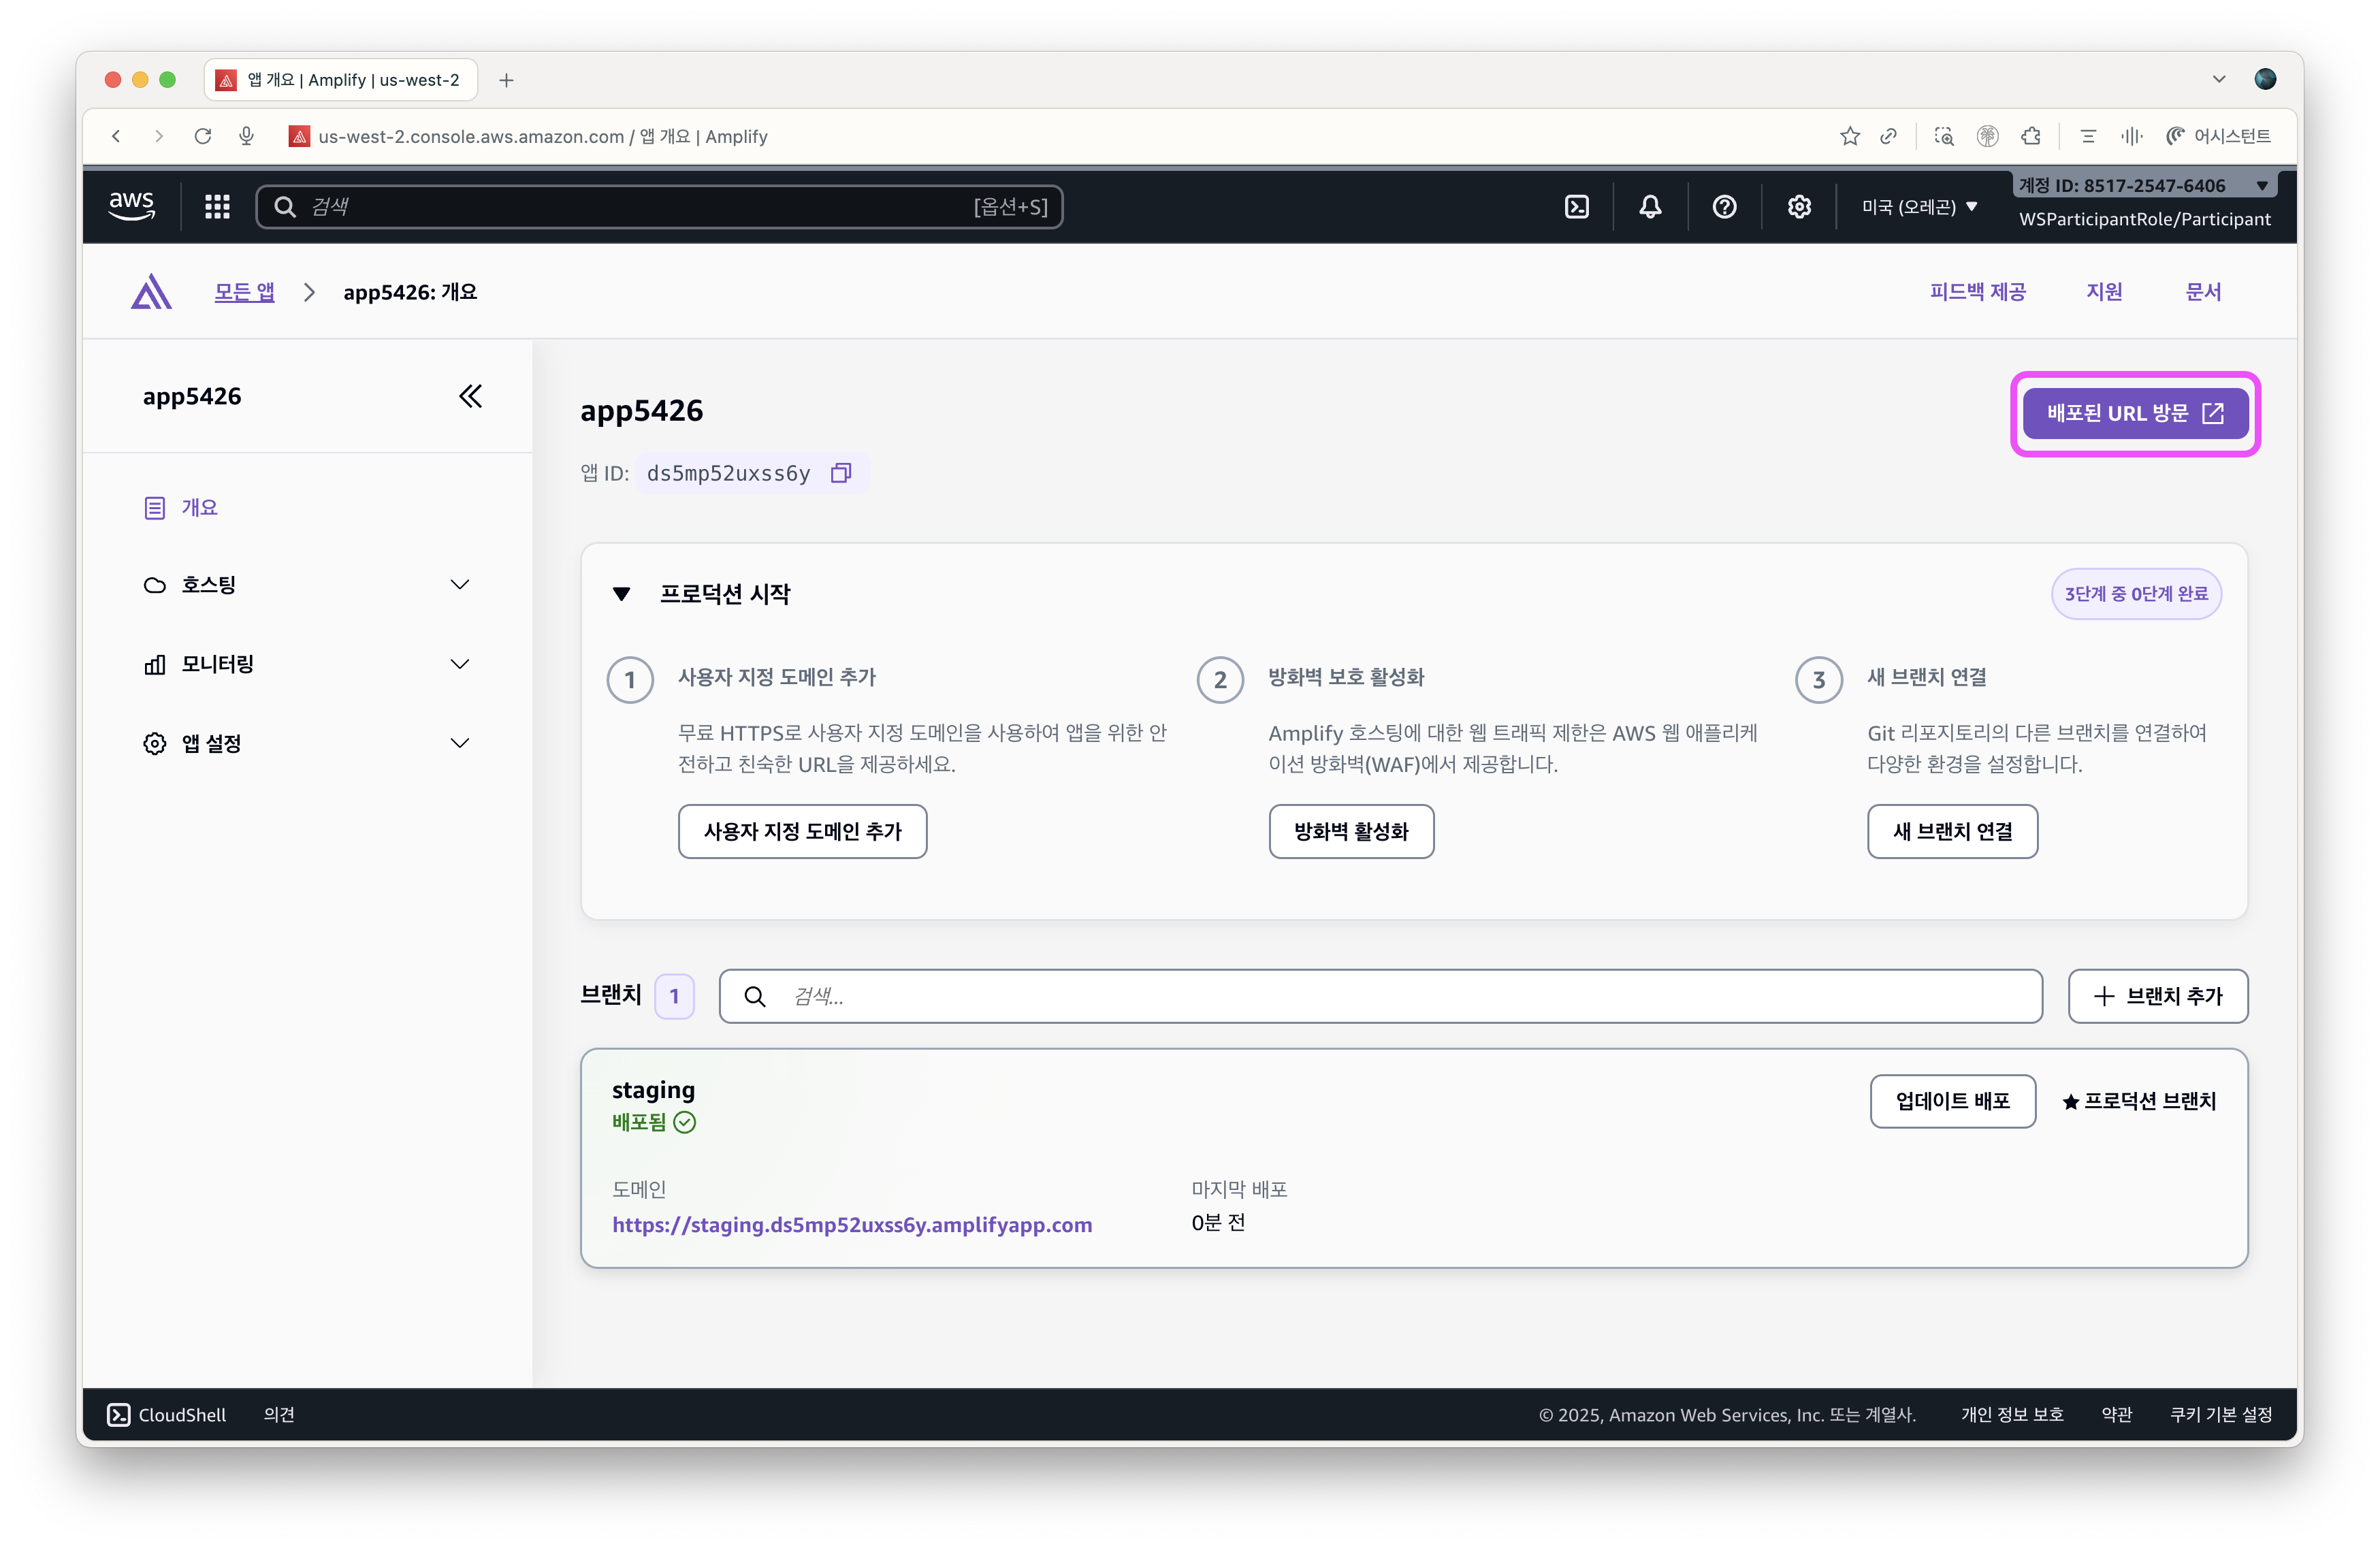Open the 문서 link
The height and width of the screenshot is (1548, 2380).
click(2203, 292)
